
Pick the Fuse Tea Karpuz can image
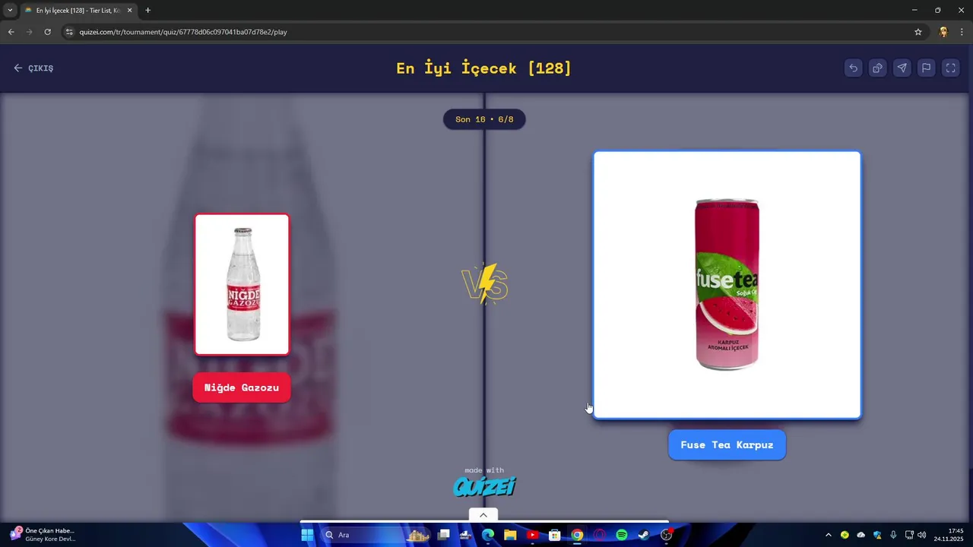727,285
